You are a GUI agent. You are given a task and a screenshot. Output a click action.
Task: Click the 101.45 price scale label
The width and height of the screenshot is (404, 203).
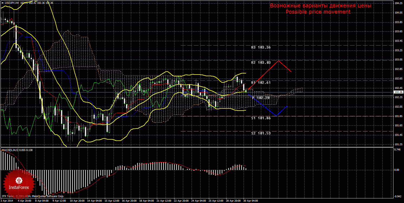tap(398, 135)
